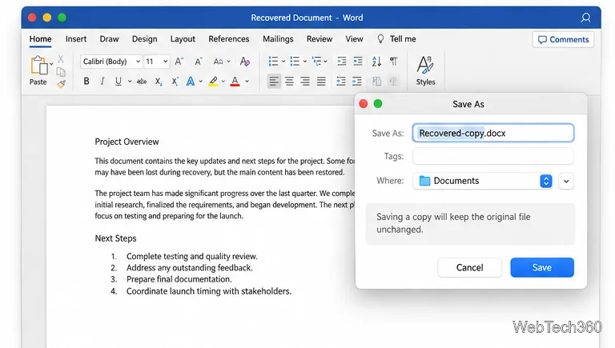Open the Change Case dropdown arrow
615x348 pixels.
pos(229,62)
